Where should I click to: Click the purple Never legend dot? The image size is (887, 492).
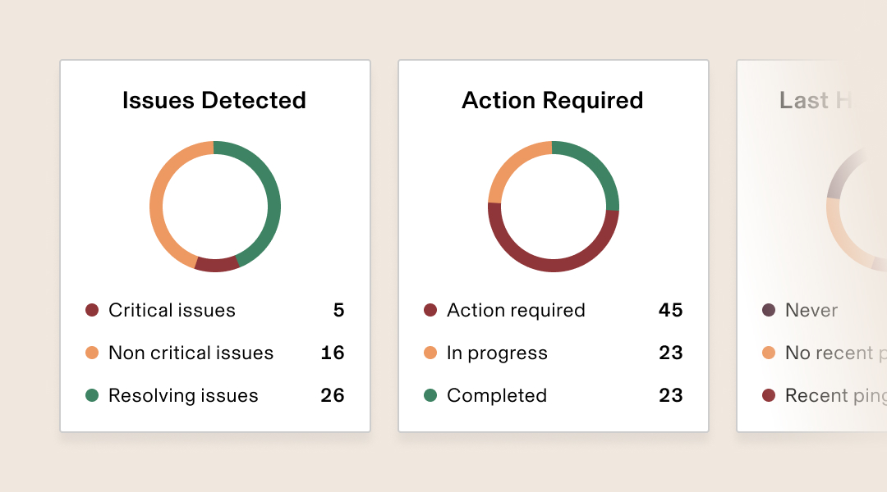(x=769, y=310)
